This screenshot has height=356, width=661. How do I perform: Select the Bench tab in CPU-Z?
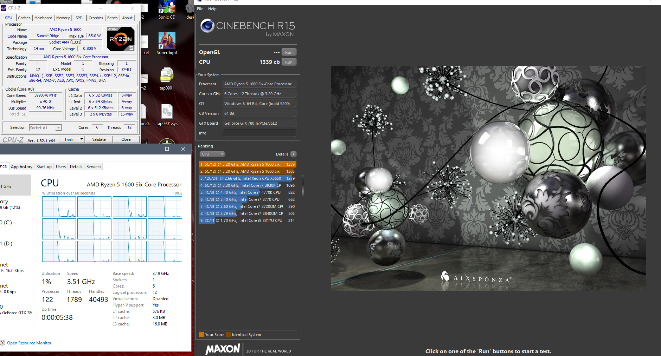pyautogui.click(x=113, y=18)
